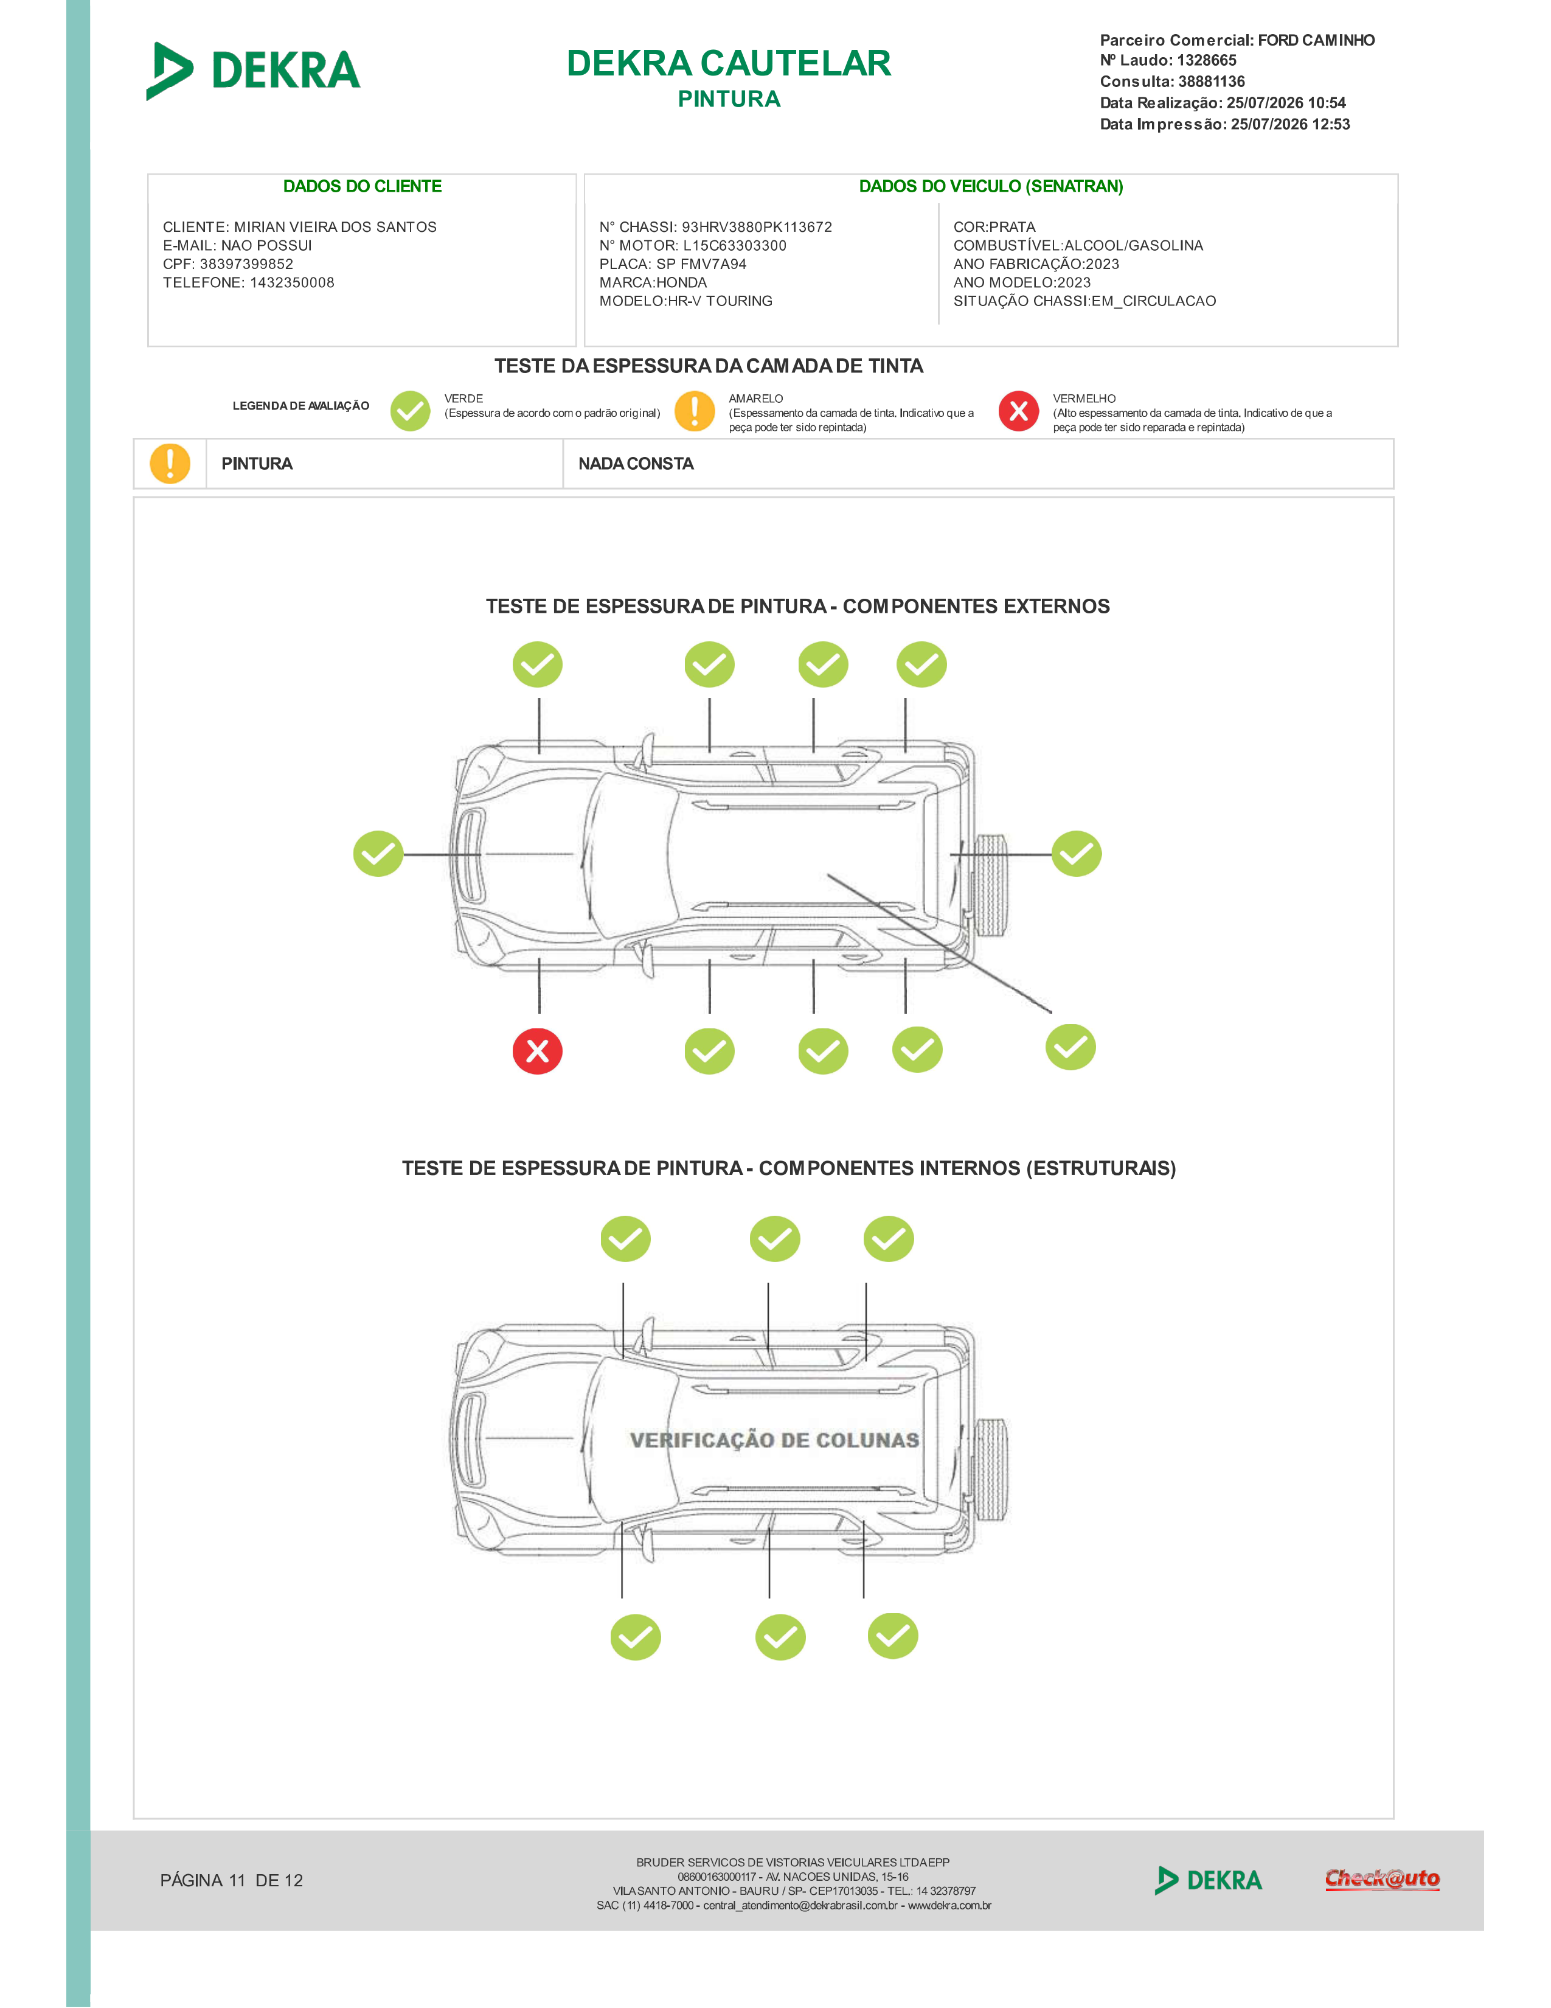Select upper-row check above front fender, exterior diagram
This screenshot has width=1551, height=2008.
(538, 664)
